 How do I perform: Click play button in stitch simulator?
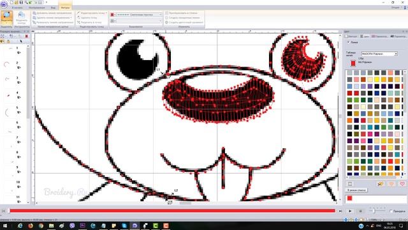pyautogui.click(x=350, y=211)
